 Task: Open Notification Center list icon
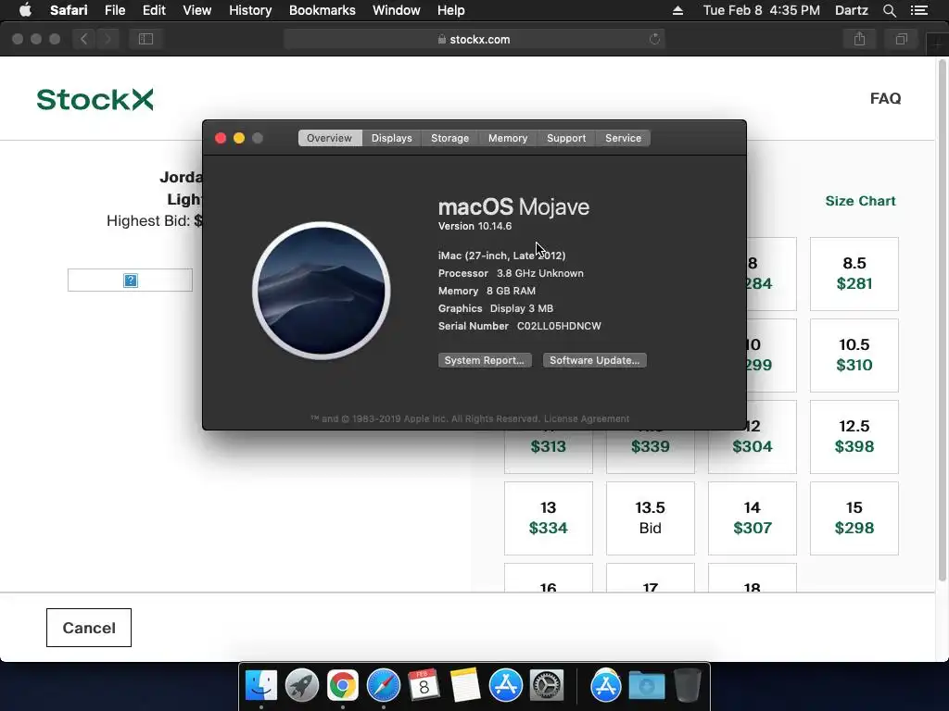[919, 10]
